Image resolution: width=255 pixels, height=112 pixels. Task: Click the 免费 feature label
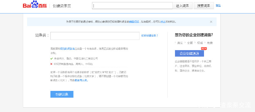tap(210, 43)
